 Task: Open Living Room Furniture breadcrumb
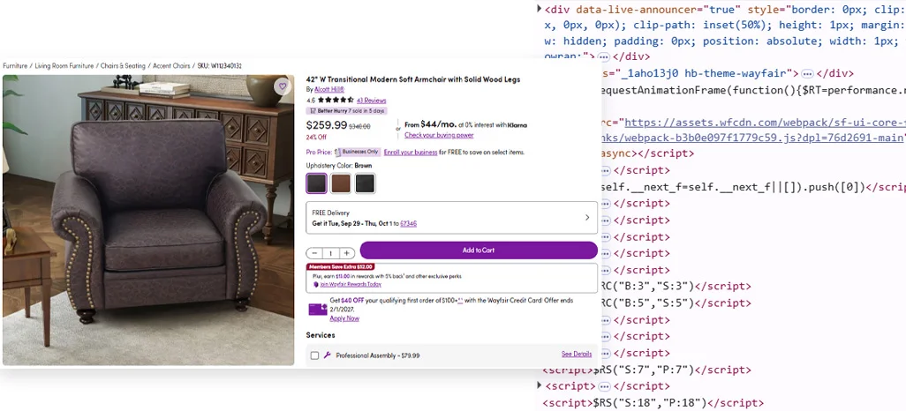[x=64, y=66]
